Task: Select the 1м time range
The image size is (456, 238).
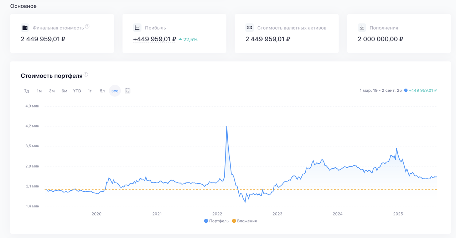Action: [x=39, y=91]
